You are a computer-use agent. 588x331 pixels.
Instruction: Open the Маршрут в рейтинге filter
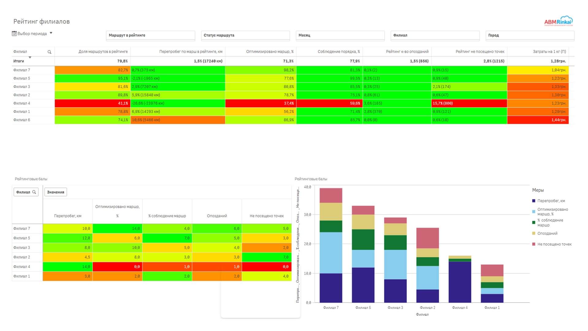(150, 36)
